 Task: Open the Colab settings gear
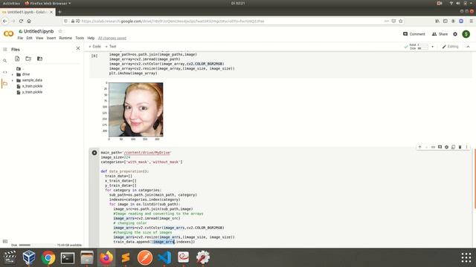tap(455, 34)
